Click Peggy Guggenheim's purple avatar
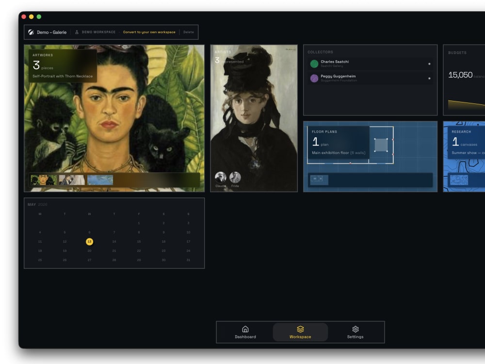This screenshot has width=485, height=364. point(314,78)
